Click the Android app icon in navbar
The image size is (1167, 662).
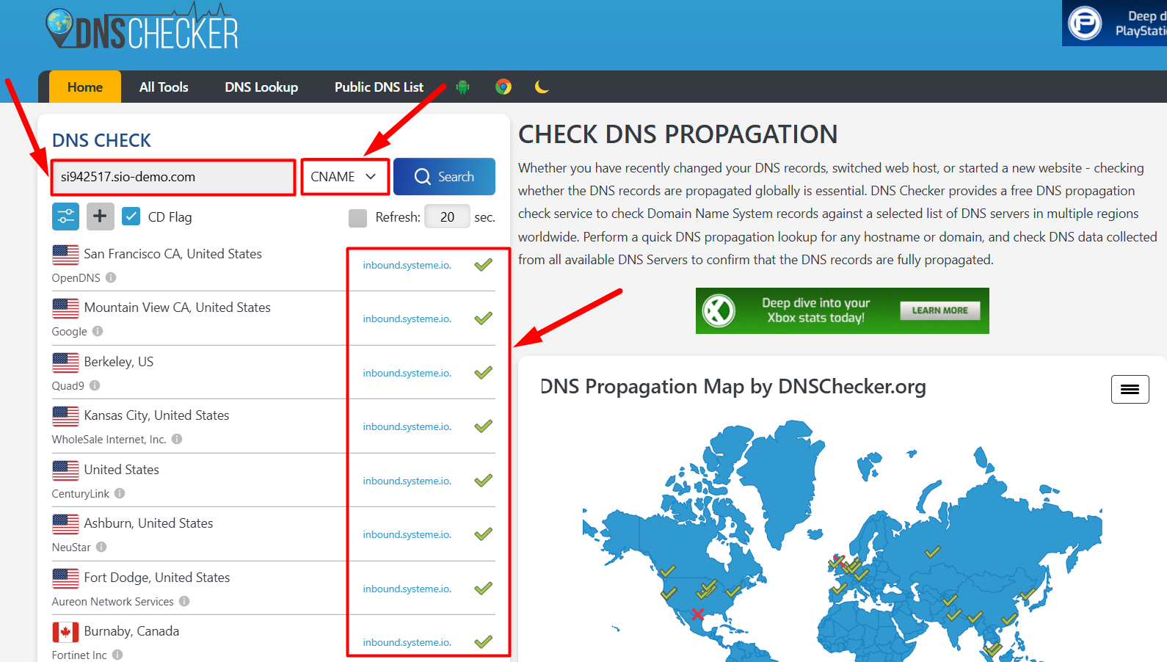[x=462, y=87]
